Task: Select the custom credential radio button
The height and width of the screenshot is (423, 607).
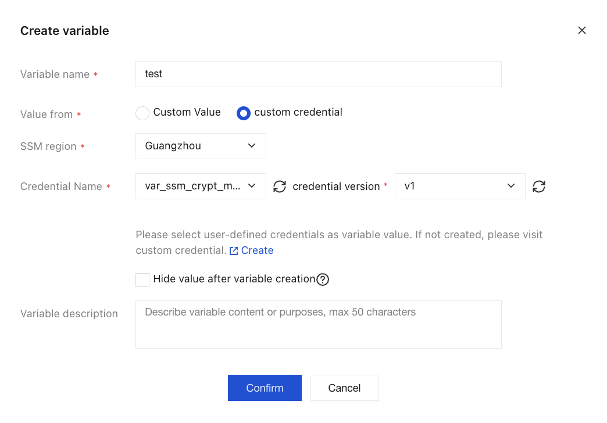Action: click(x=244, y=113)
